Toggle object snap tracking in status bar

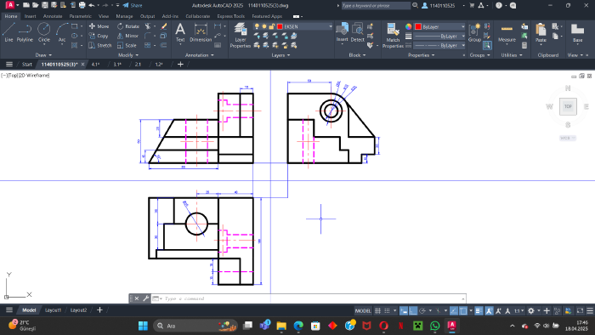point(454,310)
